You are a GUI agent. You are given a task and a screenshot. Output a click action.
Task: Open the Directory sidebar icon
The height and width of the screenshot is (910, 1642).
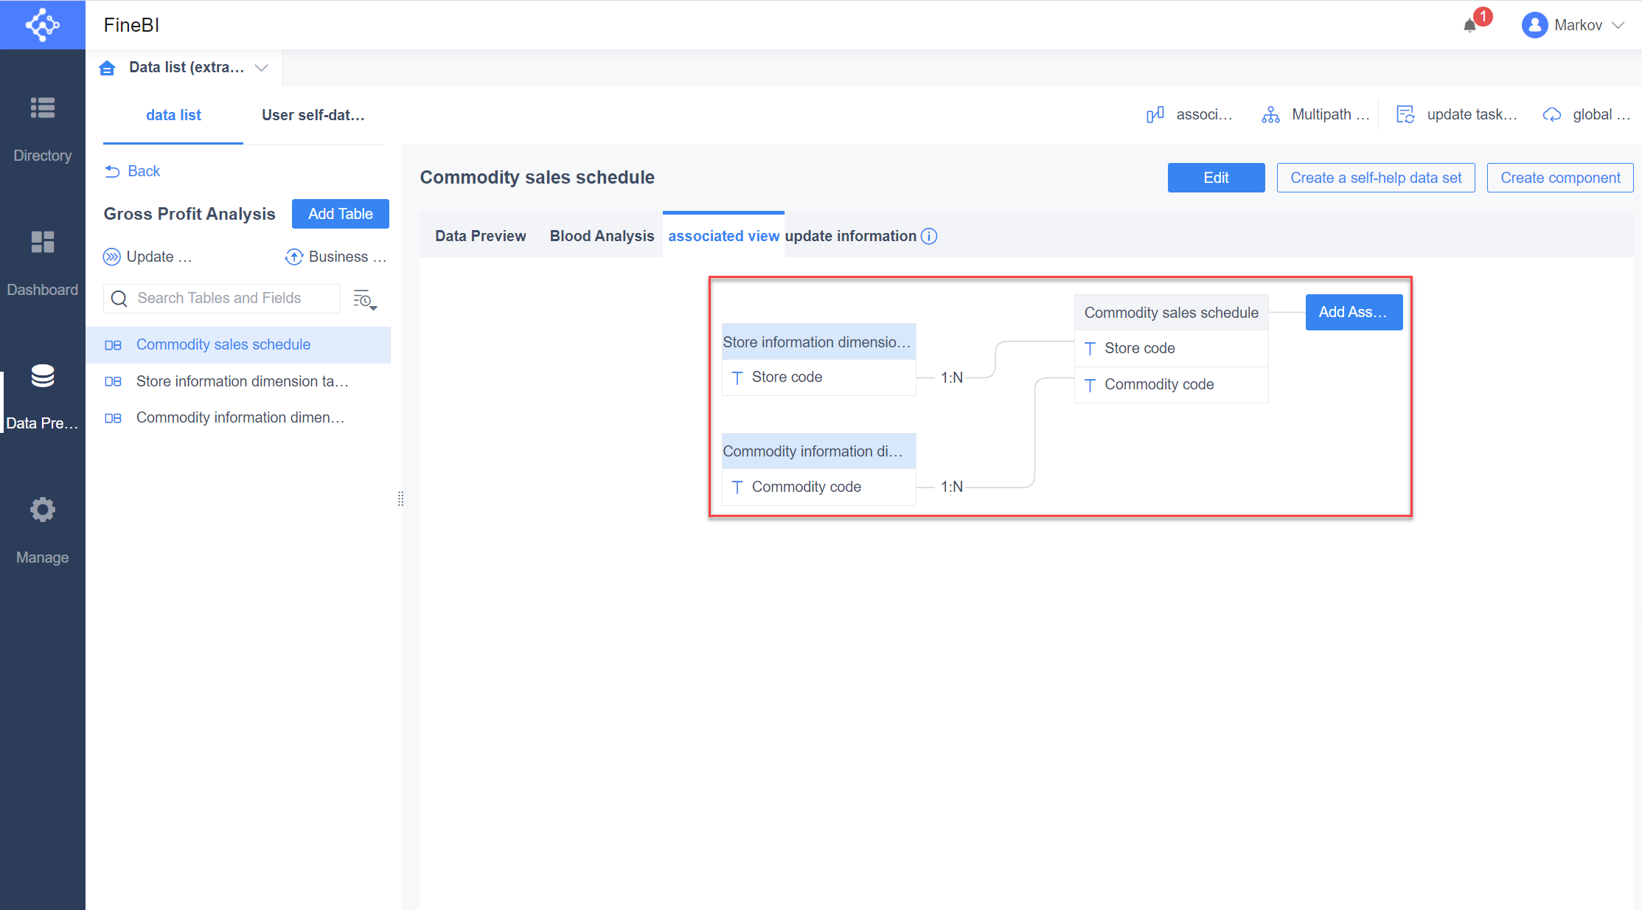(x=42, y=108)
